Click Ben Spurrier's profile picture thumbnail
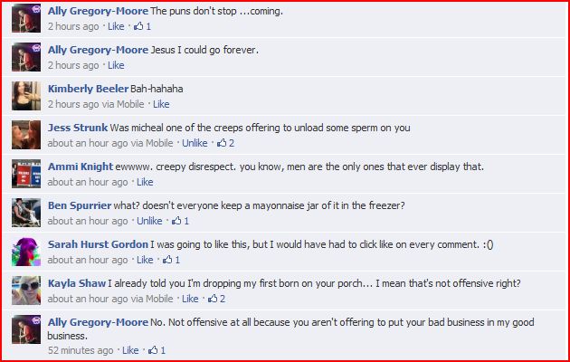This screenshot has width=570, height=362. (26, 213)
